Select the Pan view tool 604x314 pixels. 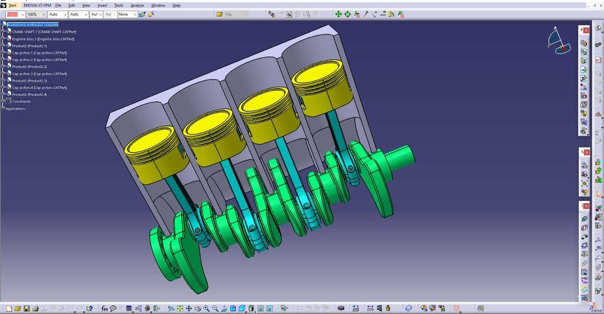pos(188,308)
